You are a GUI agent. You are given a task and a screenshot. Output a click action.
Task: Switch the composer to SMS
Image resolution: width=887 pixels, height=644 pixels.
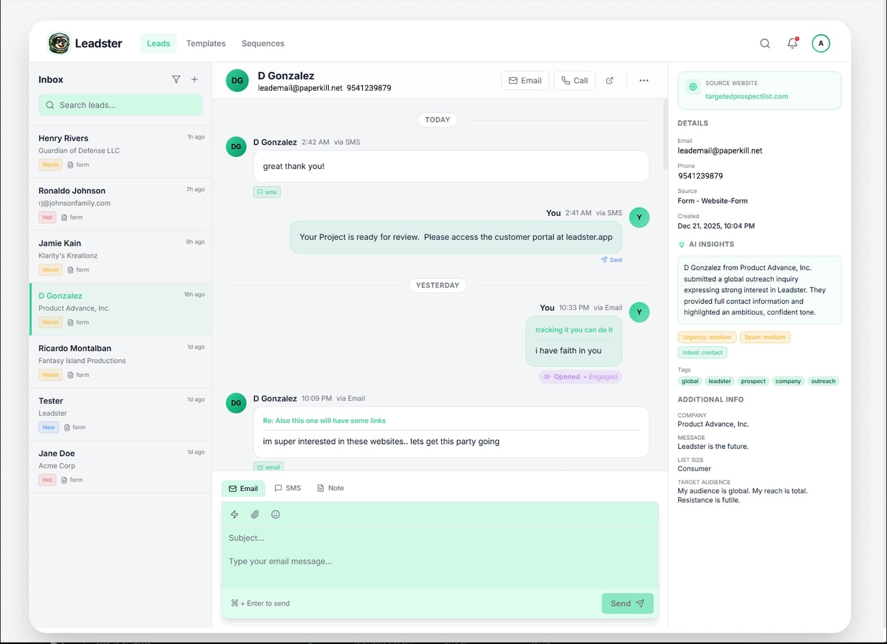coord(288,488)
